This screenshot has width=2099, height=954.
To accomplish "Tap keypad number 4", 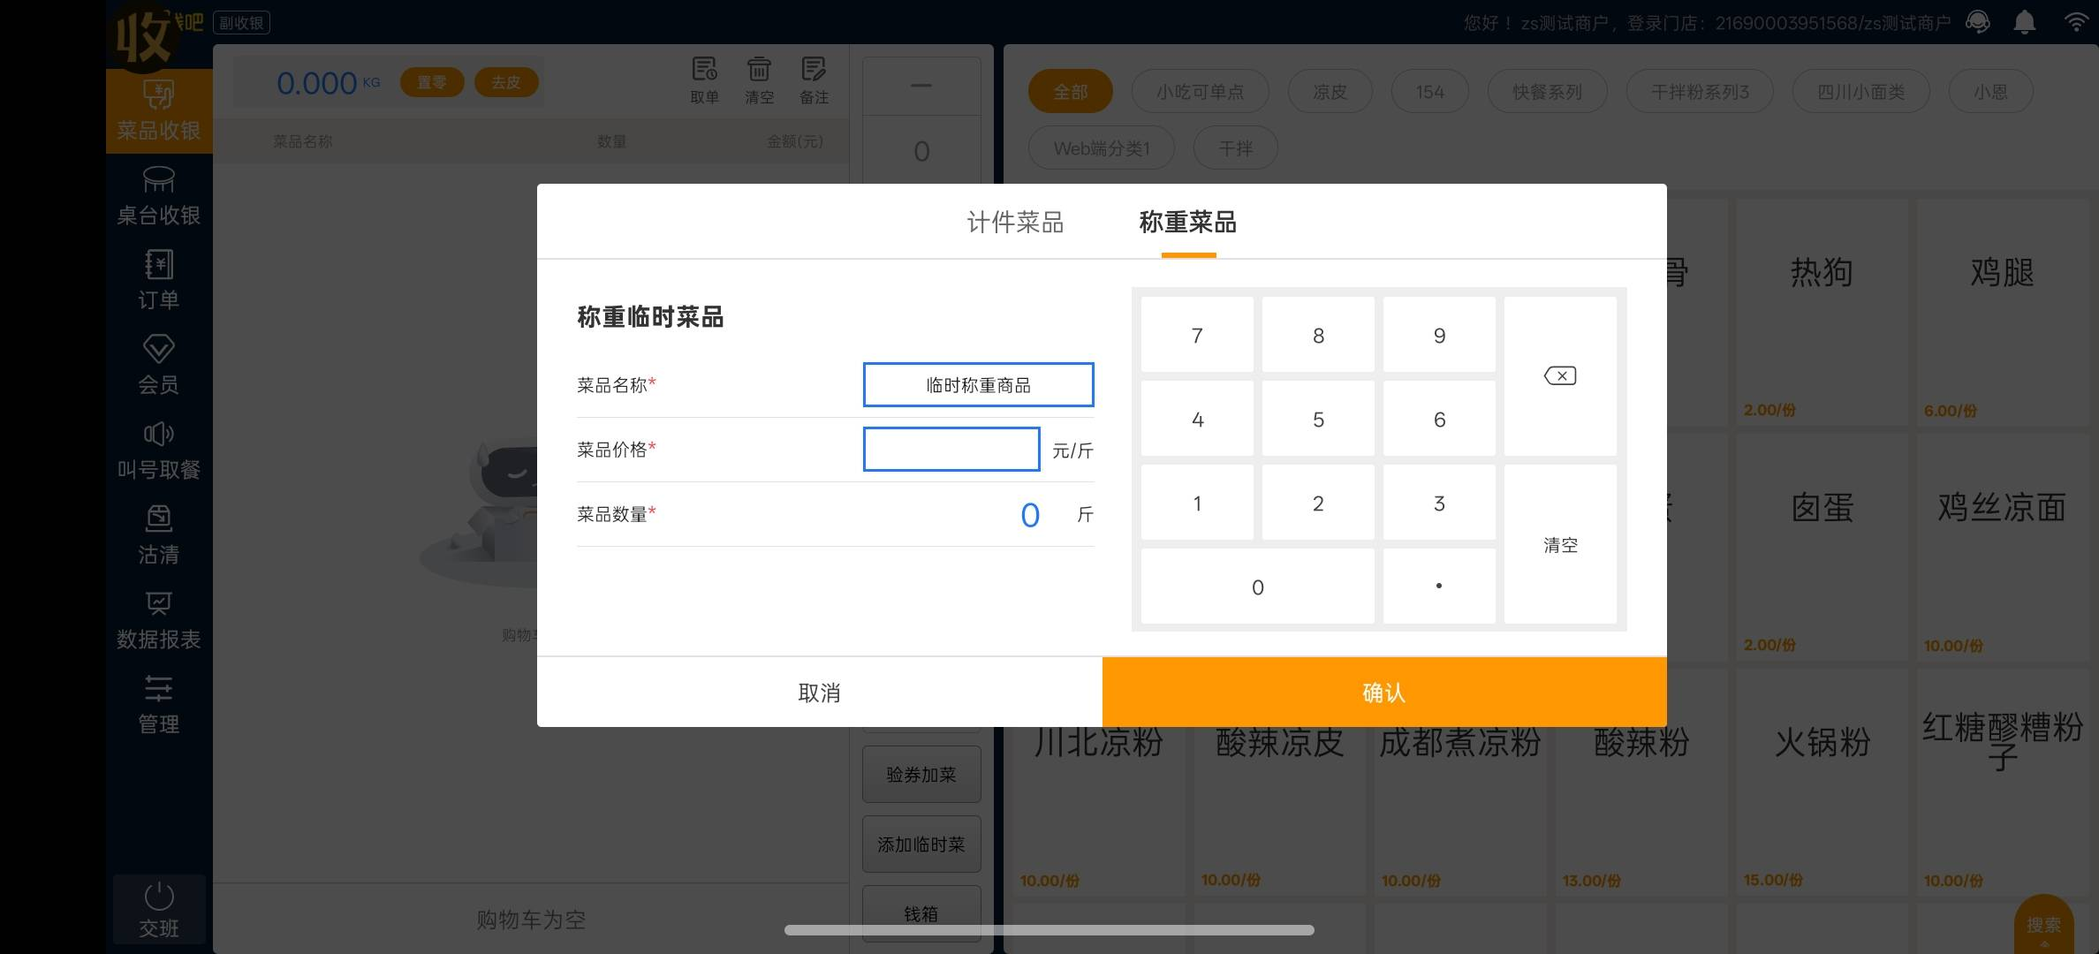I will 1197,419.
